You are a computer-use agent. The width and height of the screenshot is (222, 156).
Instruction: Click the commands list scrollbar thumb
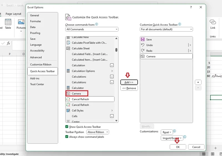116,50
